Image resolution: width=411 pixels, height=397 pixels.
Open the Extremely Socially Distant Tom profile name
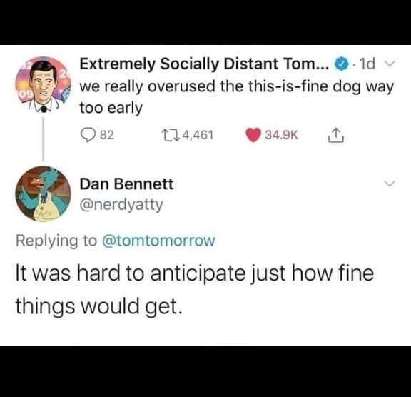coord(204,64)
